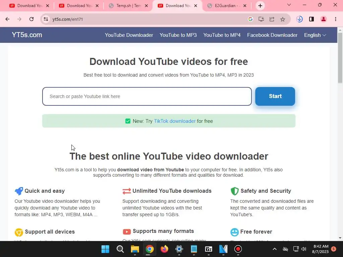Screen dimensions: 343x257
Task: Open YouTube Downloader nav item
Action: (129, 35)
